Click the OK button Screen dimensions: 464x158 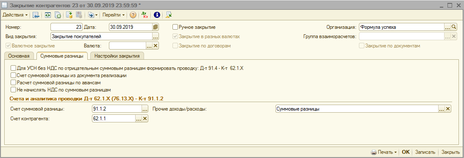pos(406,152)
